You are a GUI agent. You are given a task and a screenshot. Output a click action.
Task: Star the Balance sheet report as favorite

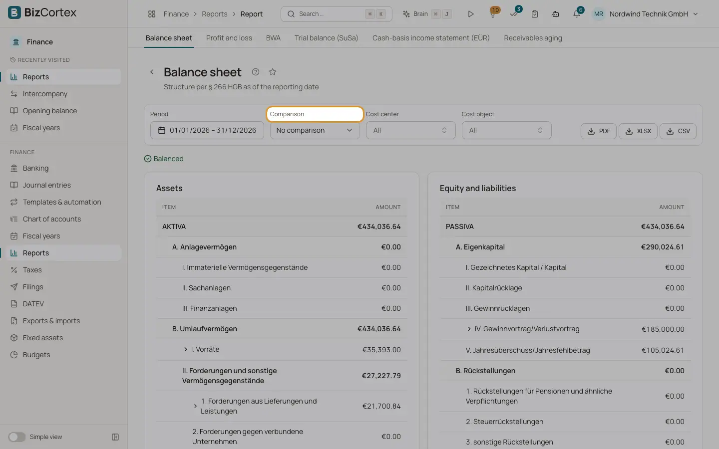pos(273,72)
